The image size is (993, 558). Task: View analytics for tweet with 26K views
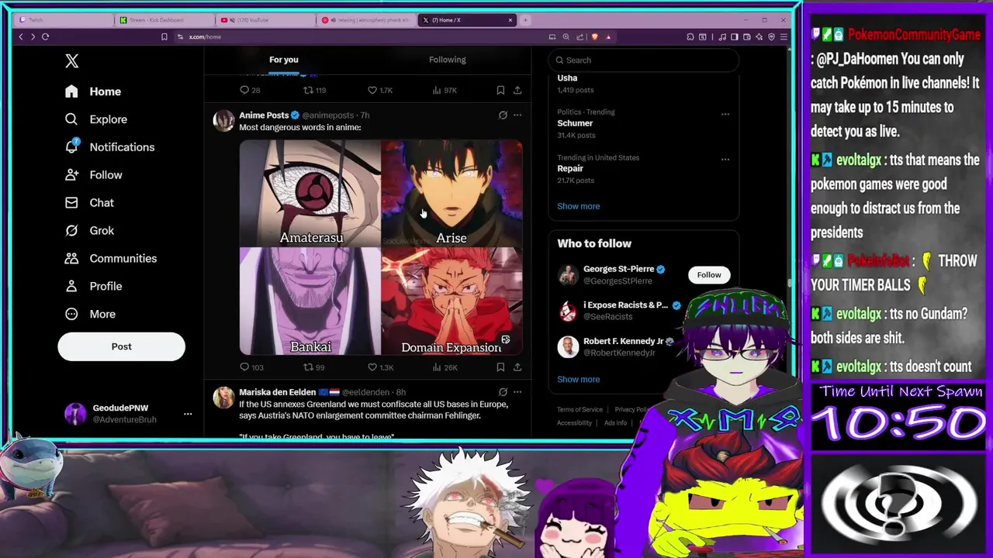click(445, 367)
